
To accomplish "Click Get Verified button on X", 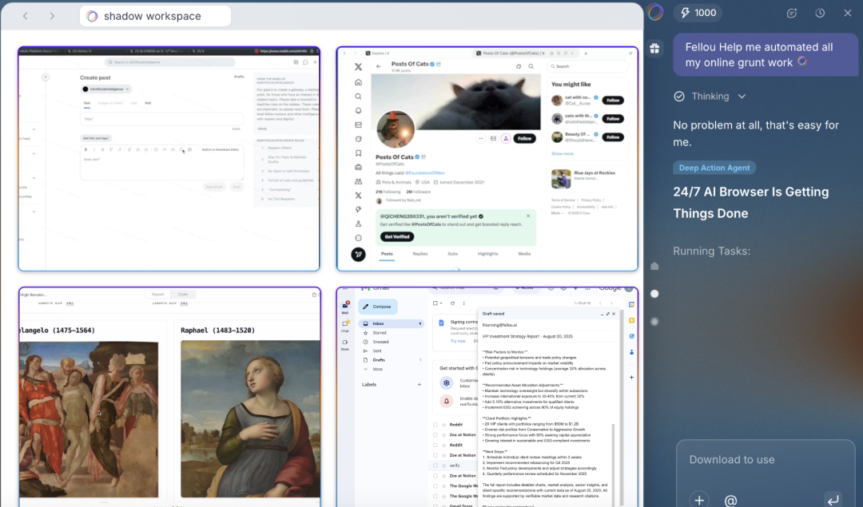I will click(397, 237).
